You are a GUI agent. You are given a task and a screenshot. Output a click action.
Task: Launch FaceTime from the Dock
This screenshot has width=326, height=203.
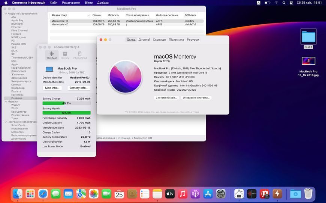pyautogui.click(x=106, y=194)
